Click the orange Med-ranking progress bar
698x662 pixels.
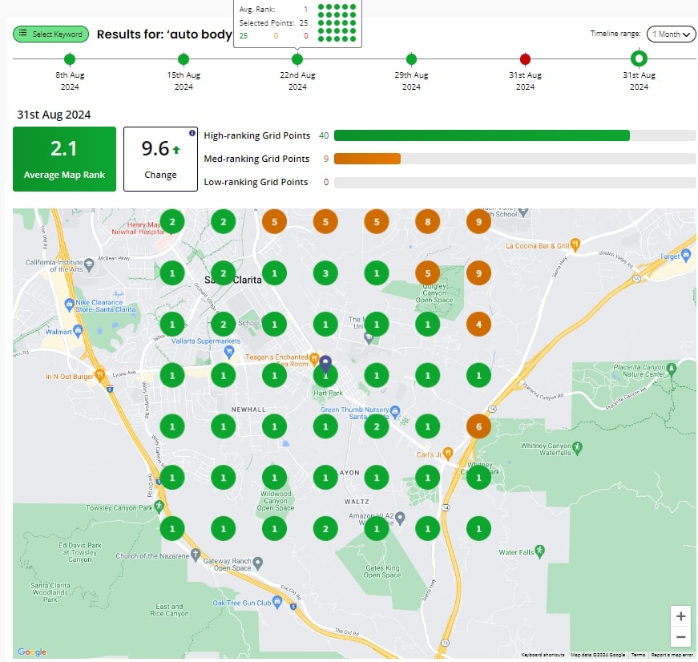367,159
